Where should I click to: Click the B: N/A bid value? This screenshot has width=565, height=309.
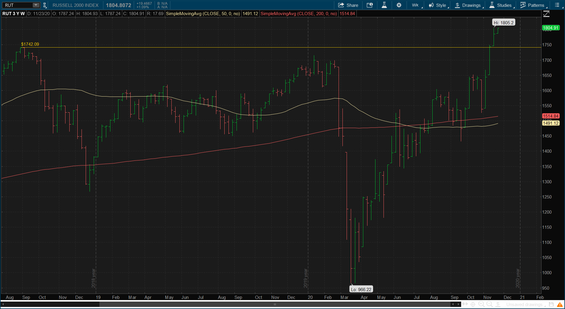(162, 4)
